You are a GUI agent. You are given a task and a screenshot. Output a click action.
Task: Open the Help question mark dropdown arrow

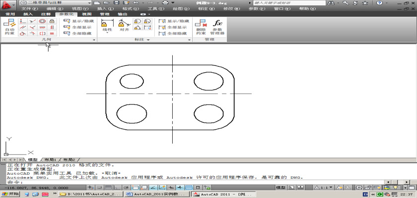386,3
